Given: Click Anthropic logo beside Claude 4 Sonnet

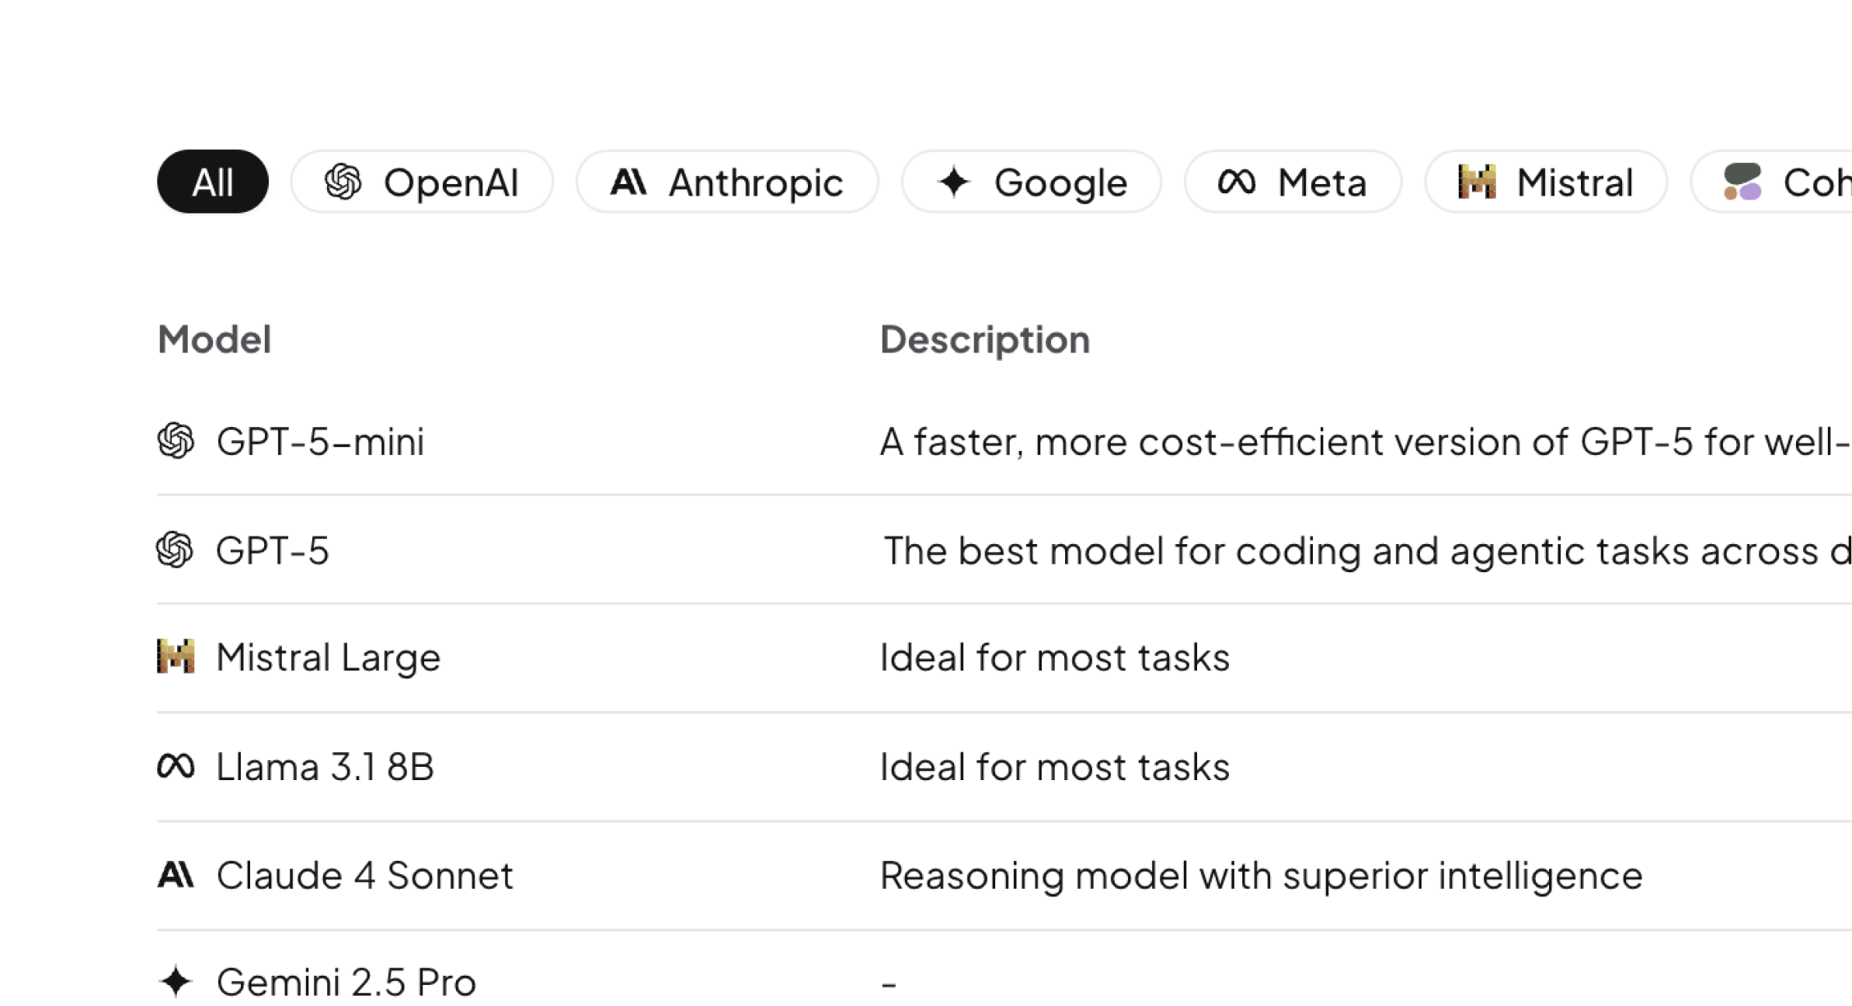Looking at the screenshot, I should click(176, 875).
